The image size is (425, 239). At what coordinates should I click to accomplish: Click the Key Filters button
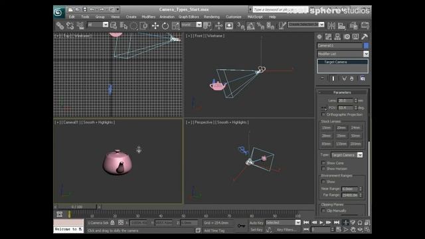286,230
